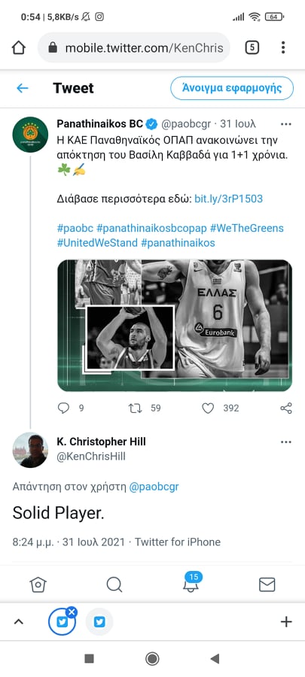Open notifications bell showing 15
305x677 pixels.
pos(191,583)
